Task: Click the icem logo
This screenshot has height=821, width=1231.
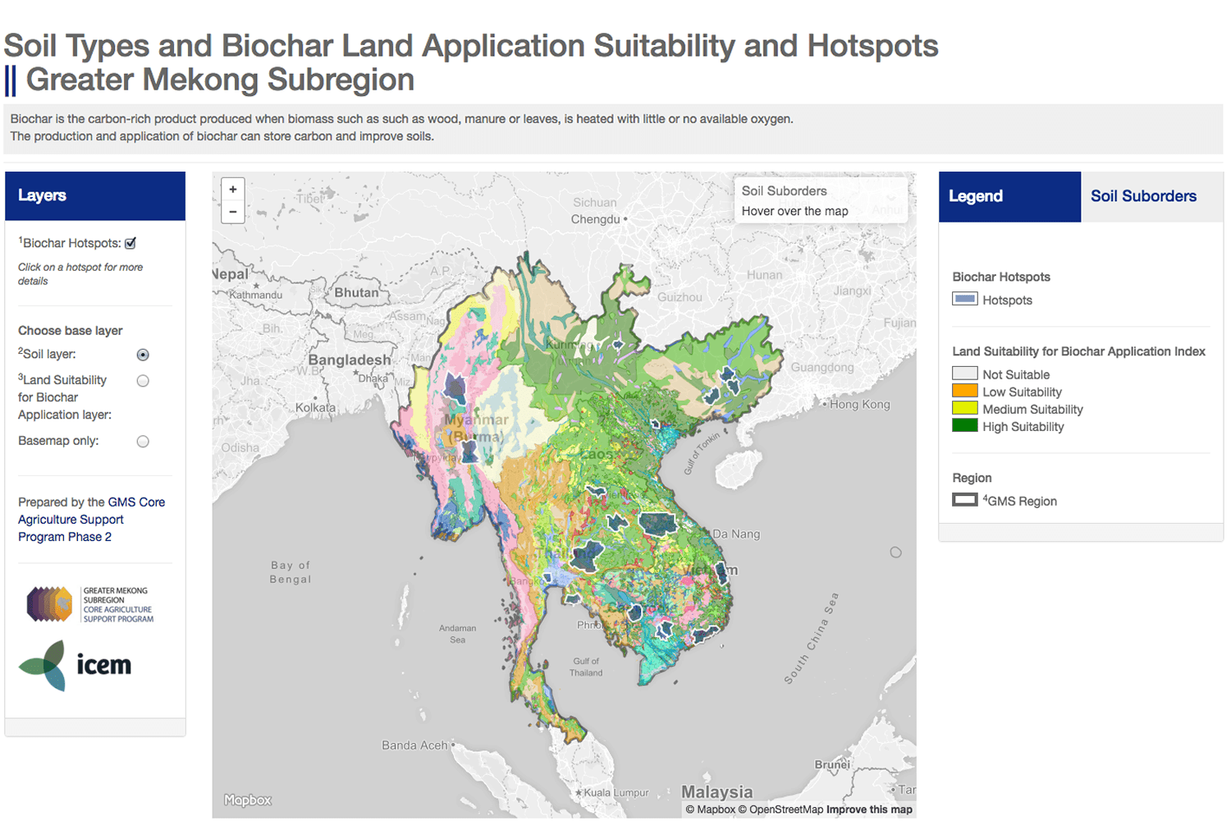Action: [x=76, y=665]
